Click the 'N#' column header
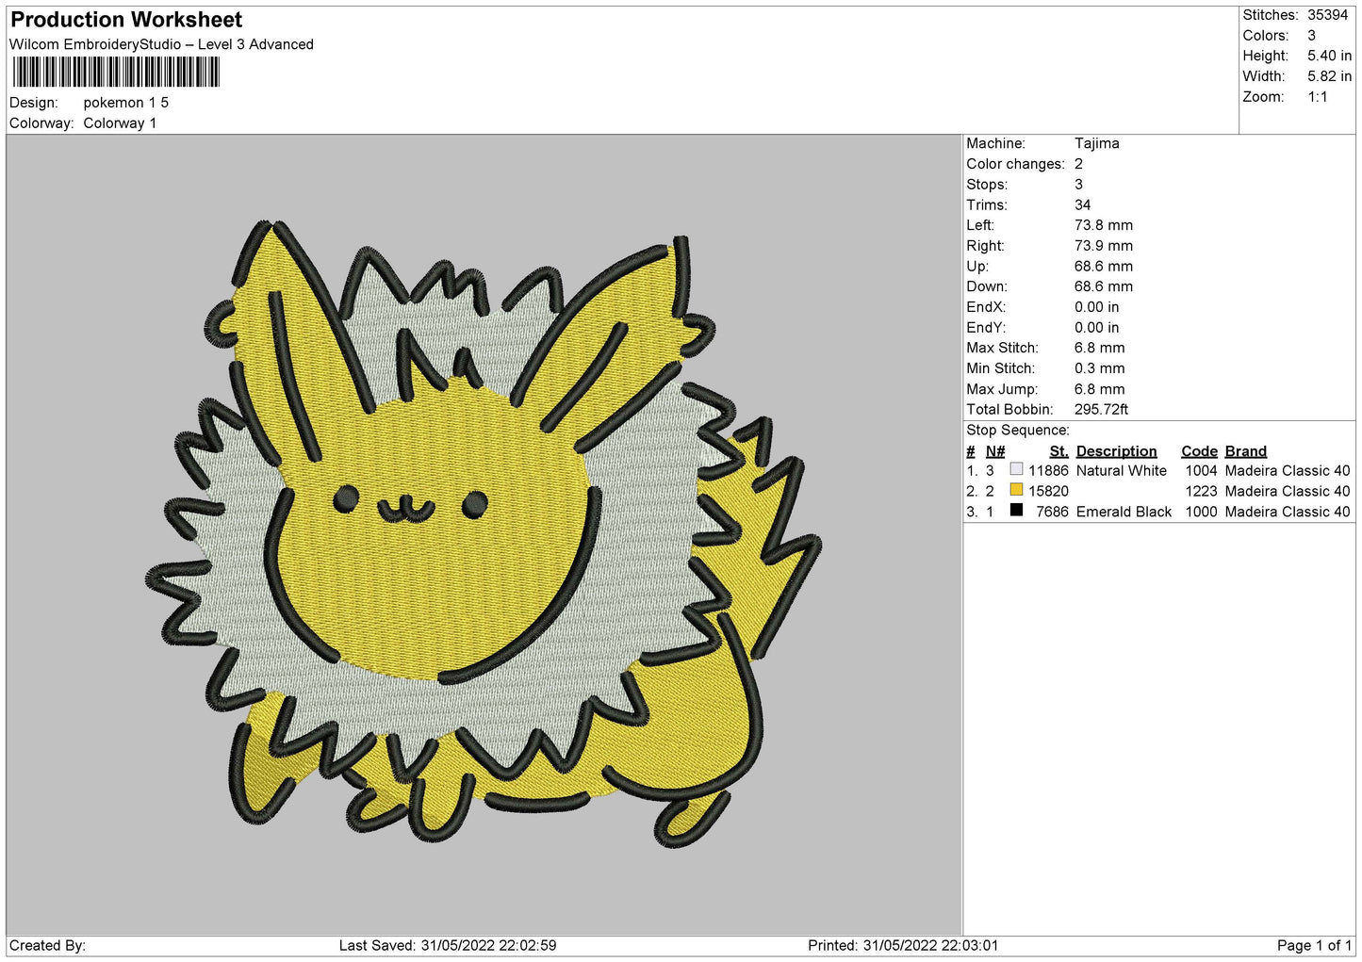The image size is (1362, 962). pyautogui.click(x=995, y=451)
